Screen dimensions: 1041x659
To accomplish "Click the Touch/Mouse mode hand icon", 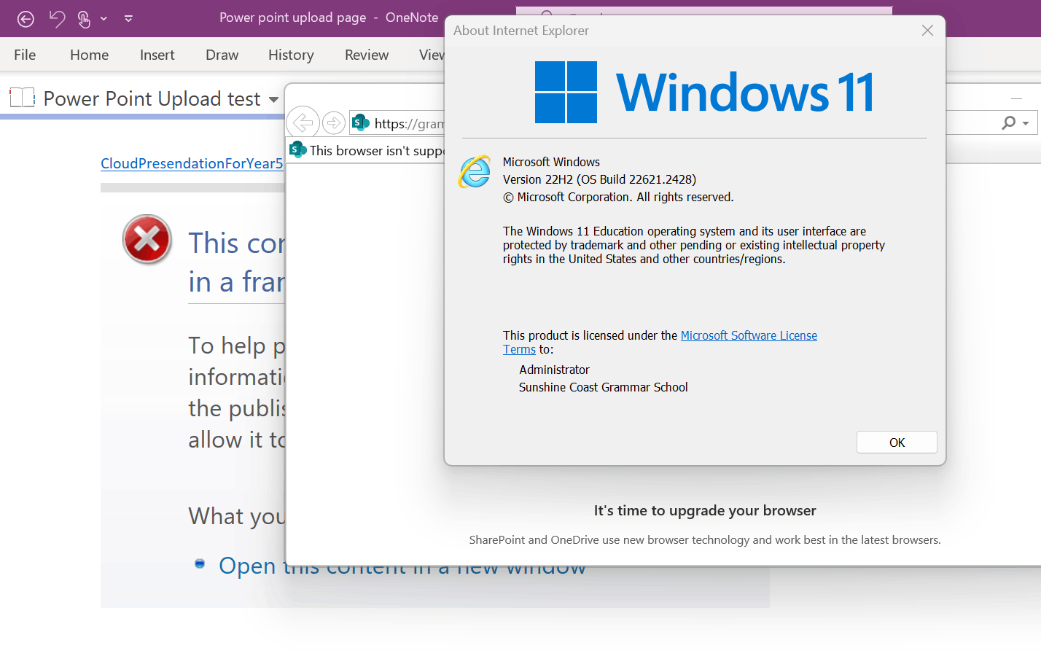I will pyautogui.click(x=84, y=19).
